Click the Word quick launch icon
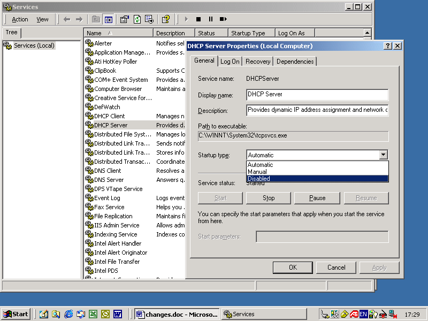The image size is (428, 321). [118, 314]
